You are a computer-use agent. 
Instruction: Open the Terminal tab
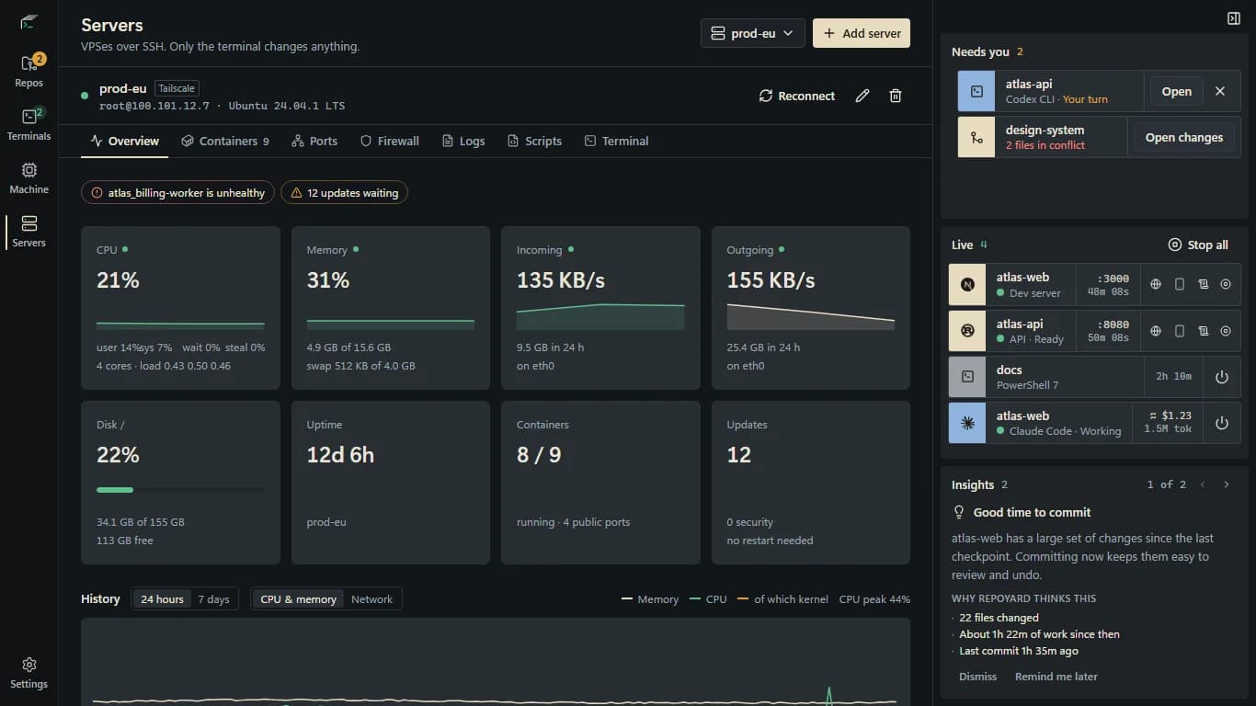click(616, 142)
